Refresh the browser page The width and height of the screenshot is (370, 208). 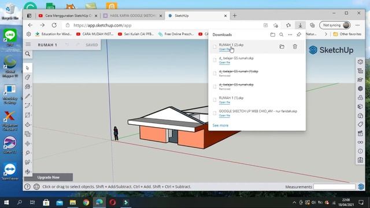point(54,25)
